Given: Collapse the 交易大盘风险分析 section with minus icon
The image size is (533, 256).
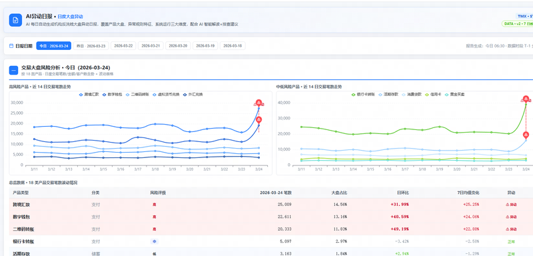Looking at the screenshot, I should 13,71.
